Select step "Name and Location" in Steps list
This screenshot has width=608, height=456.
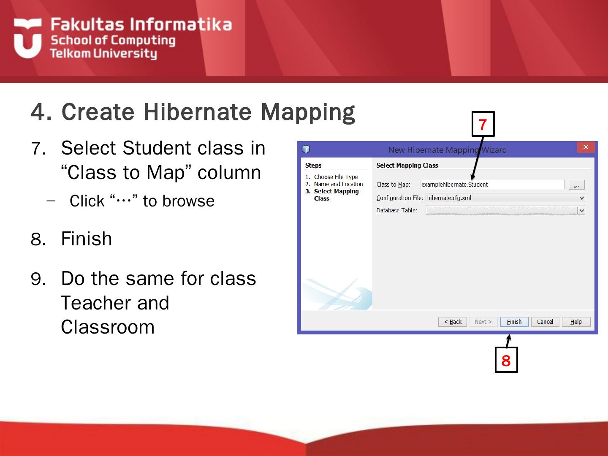coord(338,184)
